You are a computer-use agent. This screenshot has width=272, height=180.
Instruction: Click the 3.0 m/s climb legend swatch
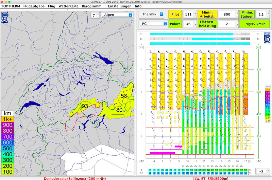(x=268, y=102)
